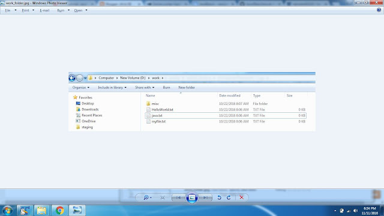Click the pictured Explorer Forward arrow

pos(80,78)
